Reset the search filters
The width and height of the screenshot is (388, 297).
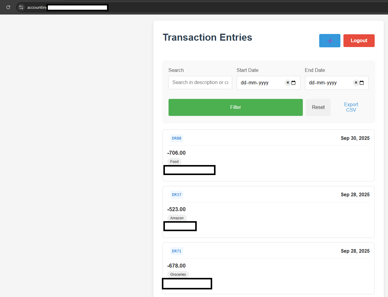pyautogui.click(x=318, y=107)
